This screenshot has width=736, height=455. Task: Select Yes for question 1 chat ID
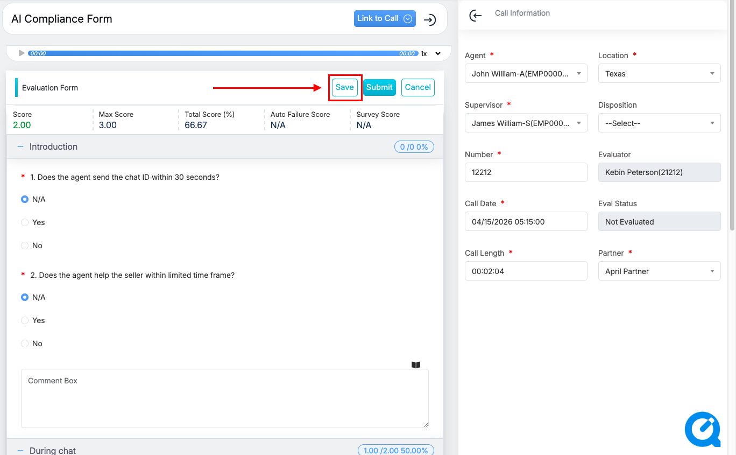click(25, 222)
